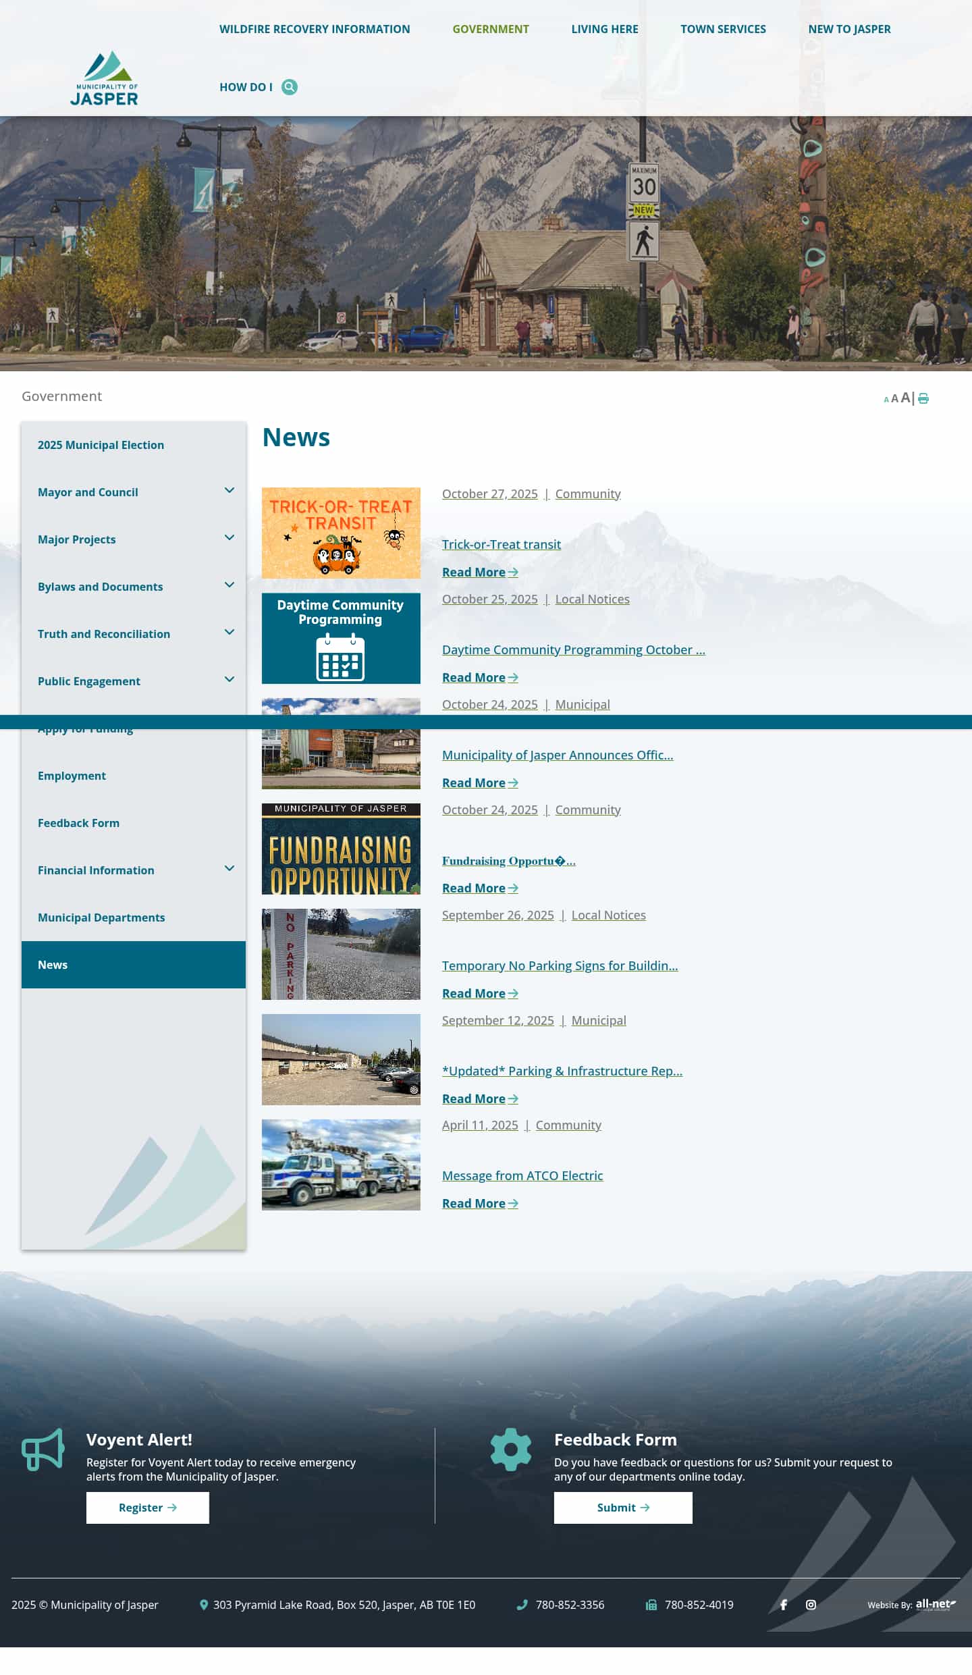Image resolution: width=972 pixels, height=1675 pixels.
Task: Click the Government breadcrumb
Action: pos(62,396)
